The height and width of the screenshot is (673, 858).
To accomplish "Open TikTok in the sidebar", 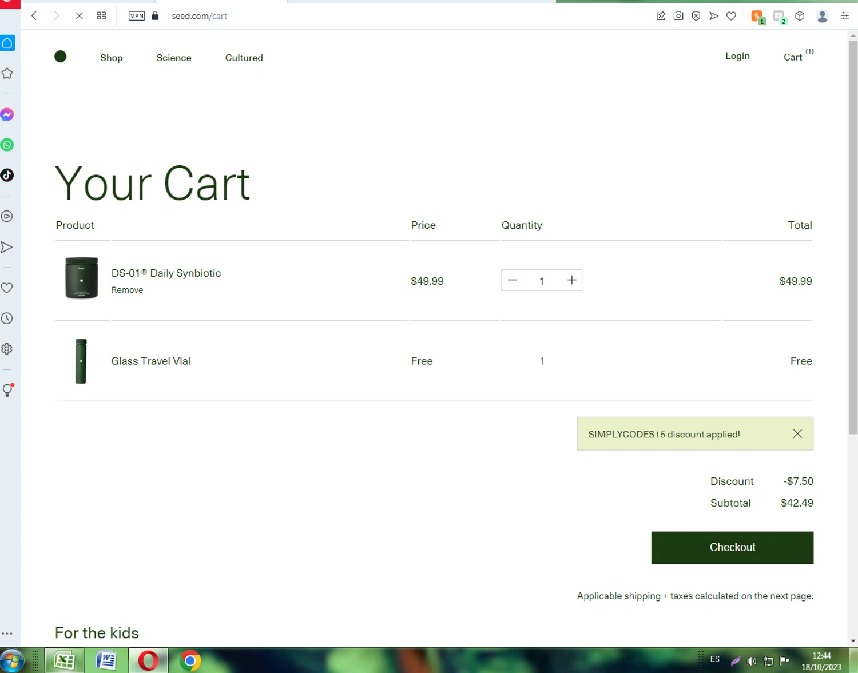I will (7, 175).
